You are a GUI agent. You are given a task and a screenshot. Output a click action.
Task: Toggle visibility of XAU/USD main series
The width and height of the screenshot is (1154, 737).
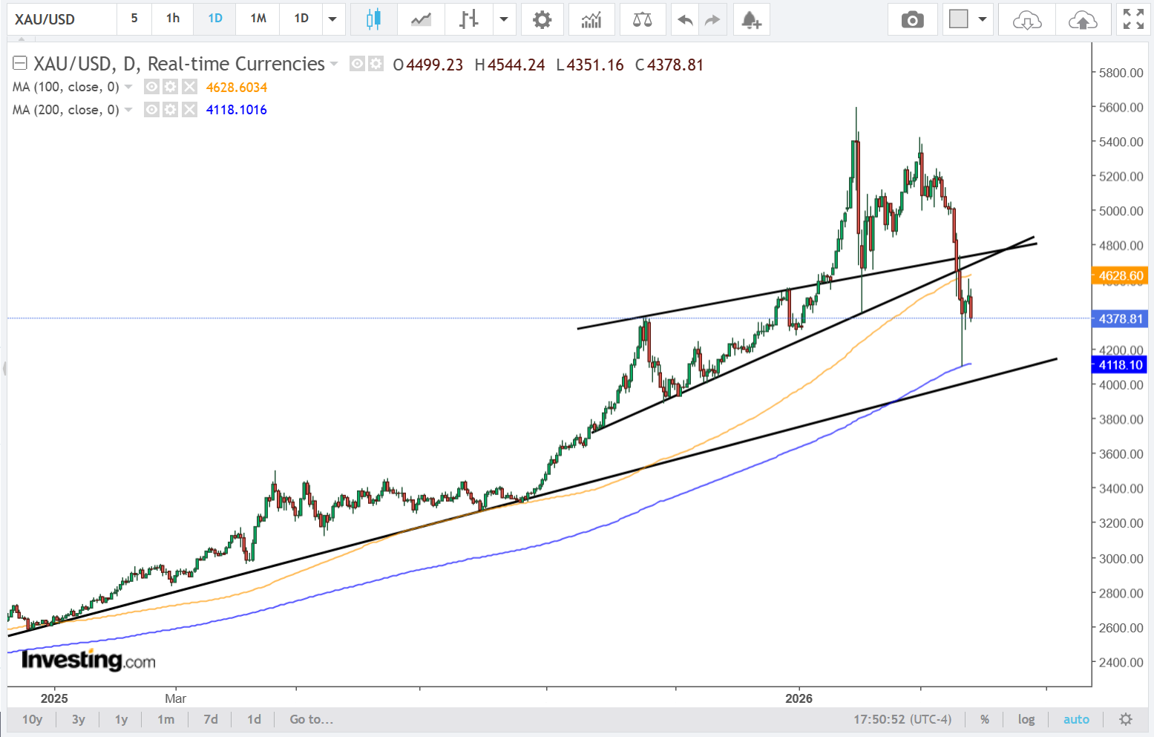coord(357,64)
